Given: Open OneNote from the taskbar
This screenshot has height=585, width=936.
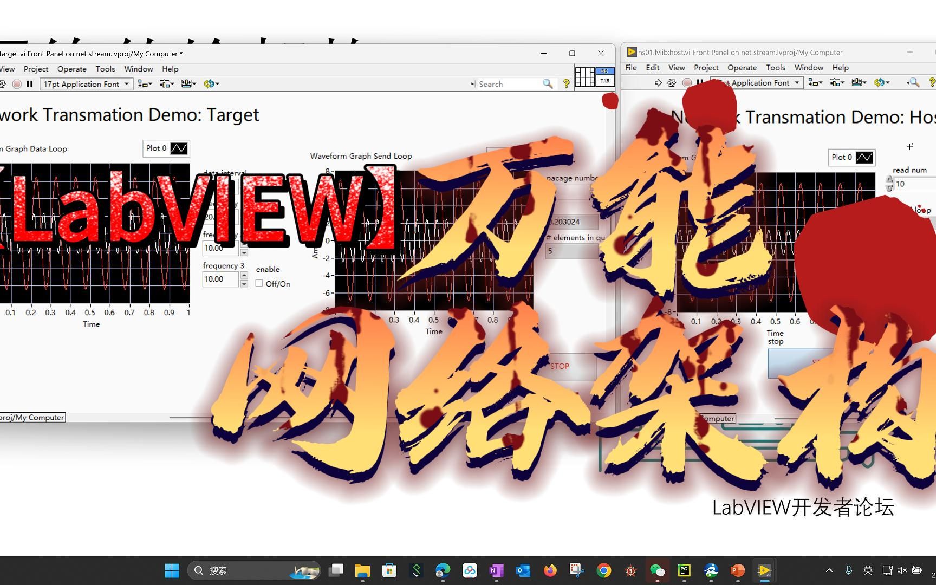Looking at the screenshot, I should click(x=496, y=570).
